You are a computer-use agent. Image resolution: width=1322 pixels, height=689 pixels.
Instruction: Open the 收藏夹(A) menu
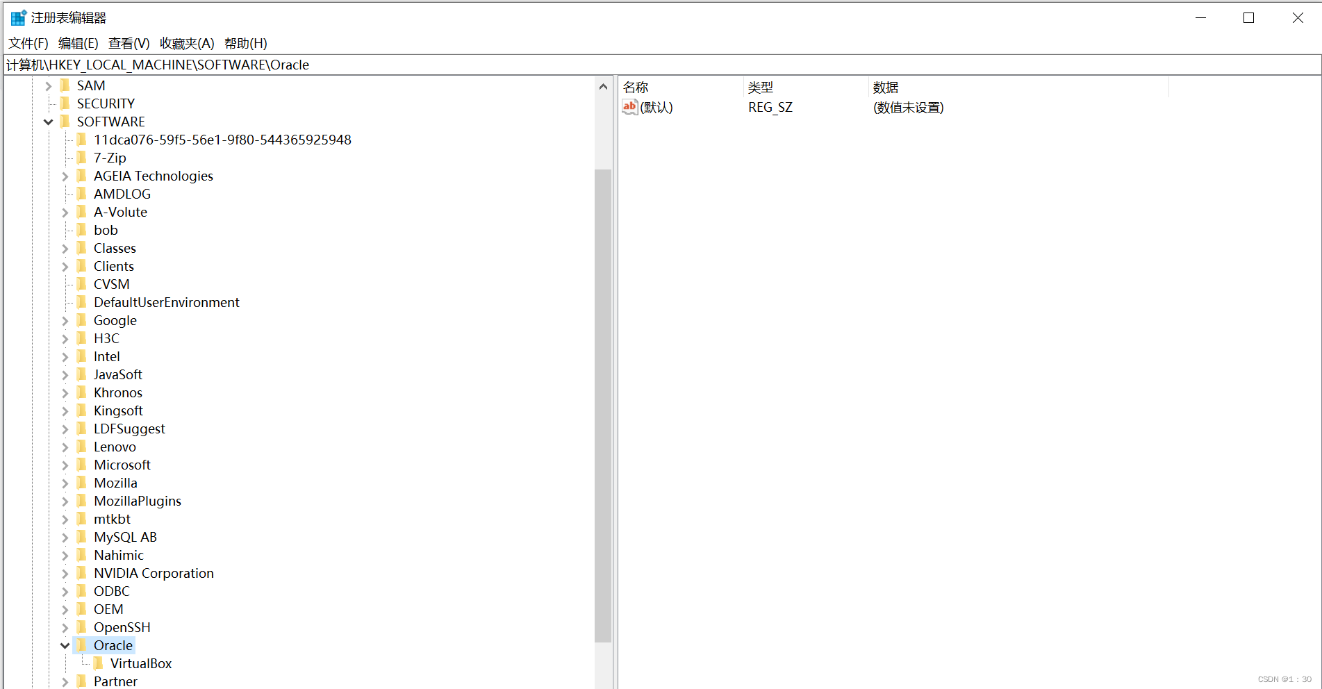click(185, 43)
